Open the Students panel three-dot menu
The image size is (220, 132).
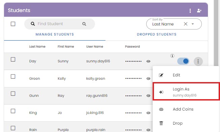pyautogui.click(x=190, y=11)
